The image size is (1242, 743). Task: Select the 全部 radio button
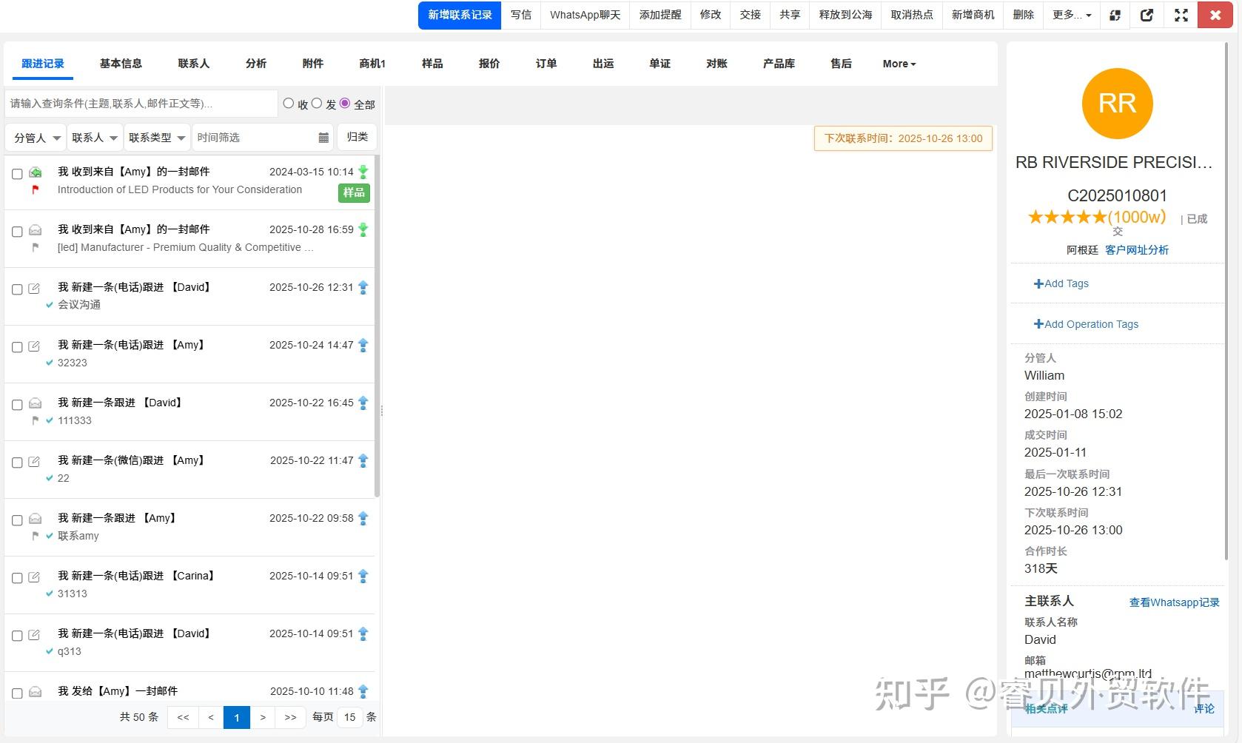[x=345, y=104]
